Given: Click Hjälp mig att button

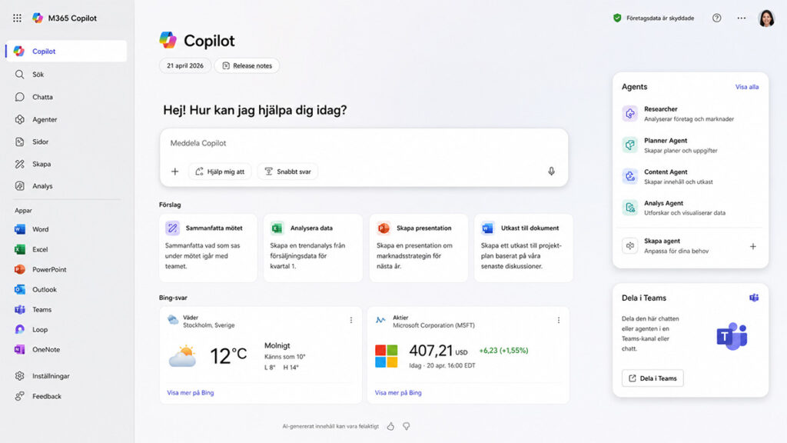Looking at the screenshot, I should 220,172.
